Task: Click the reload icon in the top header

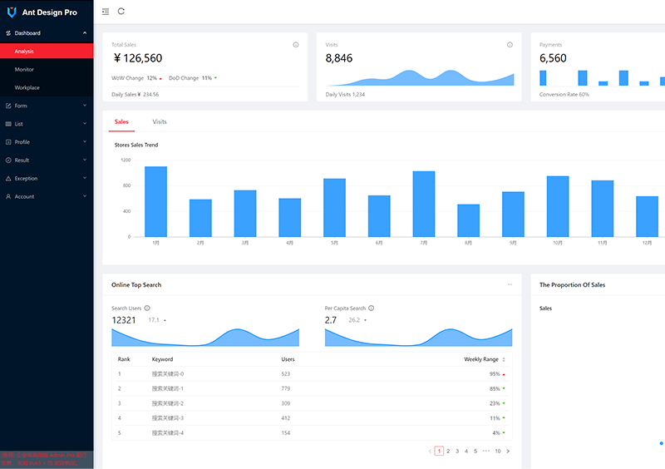Action: pos(121,12)
